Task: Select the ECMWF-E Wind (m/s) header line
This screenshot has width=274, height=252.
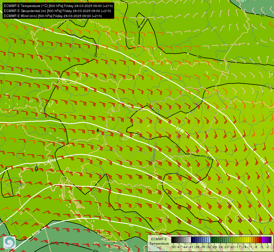Action: click(53, 16)
